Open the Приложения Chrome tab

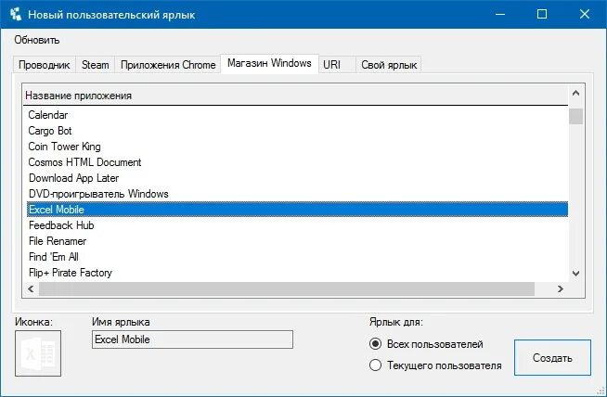tap(168, 65)
